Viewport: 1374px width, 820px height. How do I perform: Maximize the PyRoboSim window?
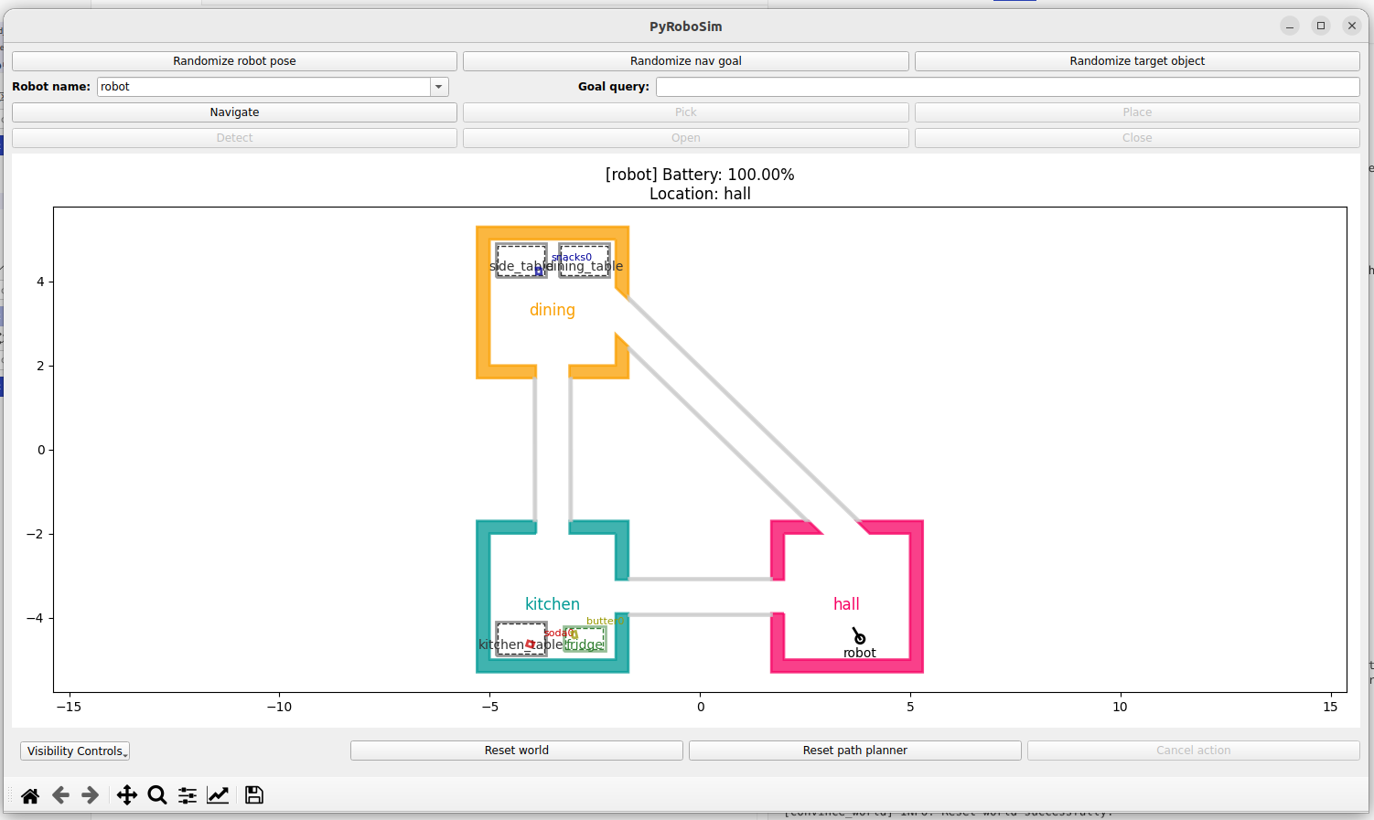[1321, 26]
